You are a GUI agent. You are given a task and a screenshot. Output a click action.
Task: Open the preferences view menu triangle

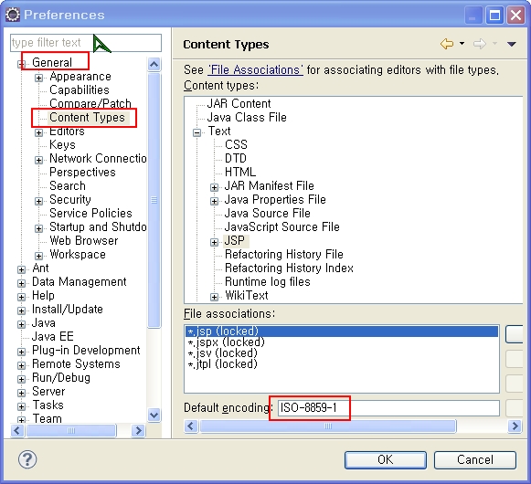tap(512, 44)
